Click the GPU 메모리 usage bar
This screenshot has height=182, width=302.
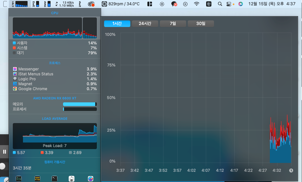(x=80, y=104)
